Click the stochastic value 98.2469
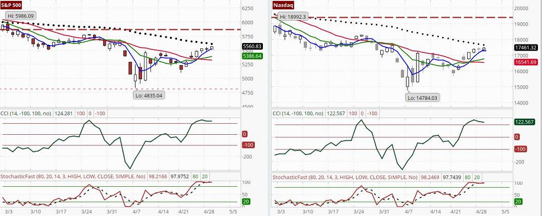Viewport: 542px width, 216px height. point(430,177)
